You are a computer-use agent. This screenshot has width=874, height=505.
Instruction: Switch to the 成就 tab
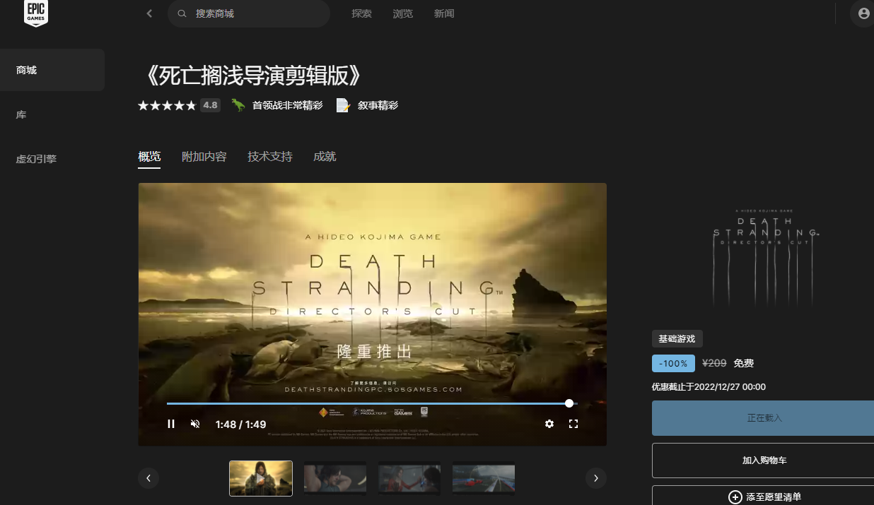pyautogui.click(x=325, y=157)
